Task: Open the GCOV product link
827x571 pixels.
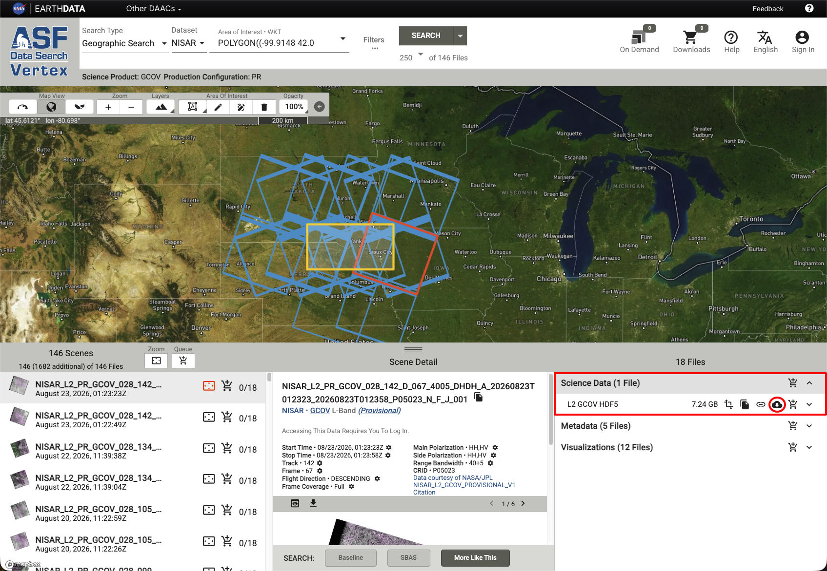Action: (x=320, y=411)
